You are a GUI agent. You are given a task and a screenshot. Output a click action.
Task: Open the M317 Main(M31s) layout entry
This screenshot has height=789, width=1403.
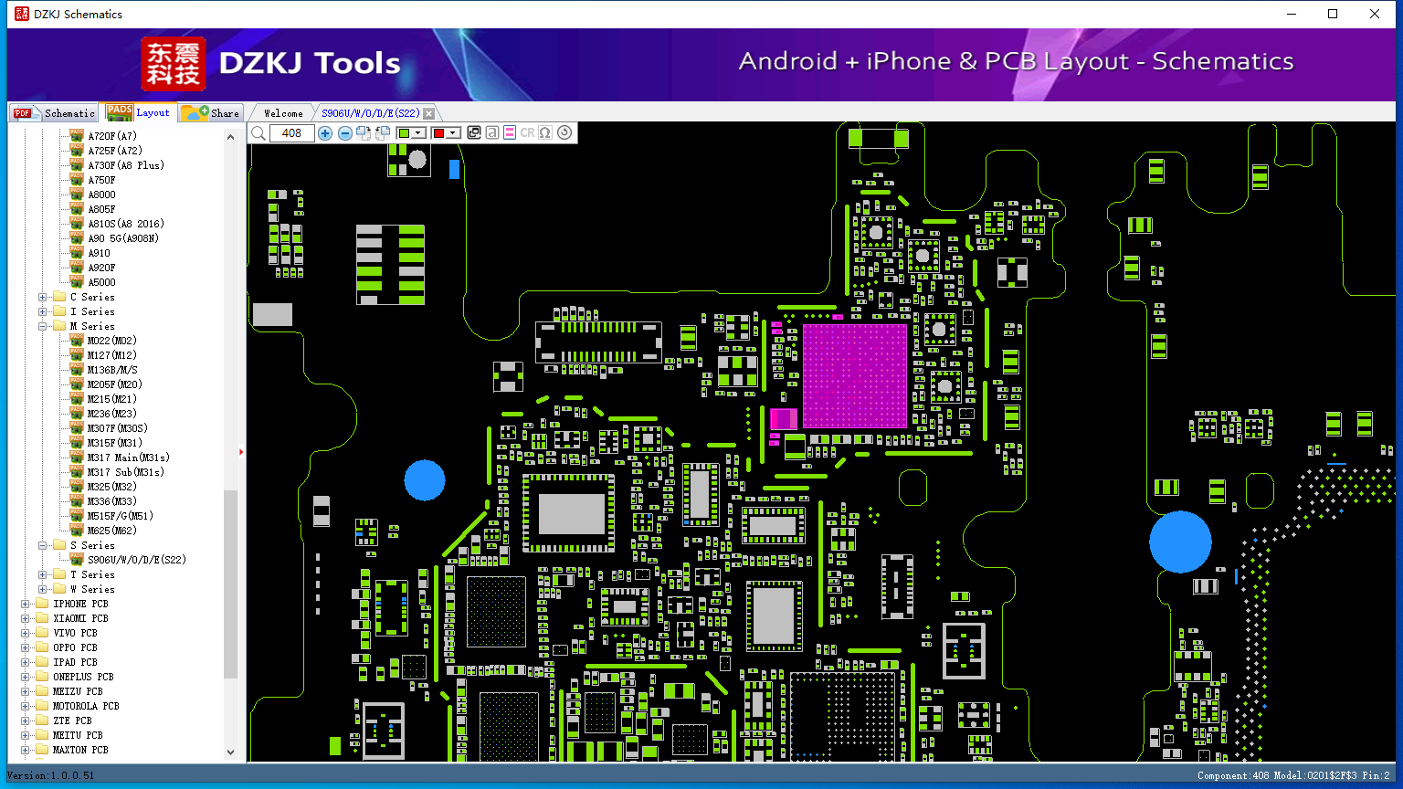pos(129,458)
